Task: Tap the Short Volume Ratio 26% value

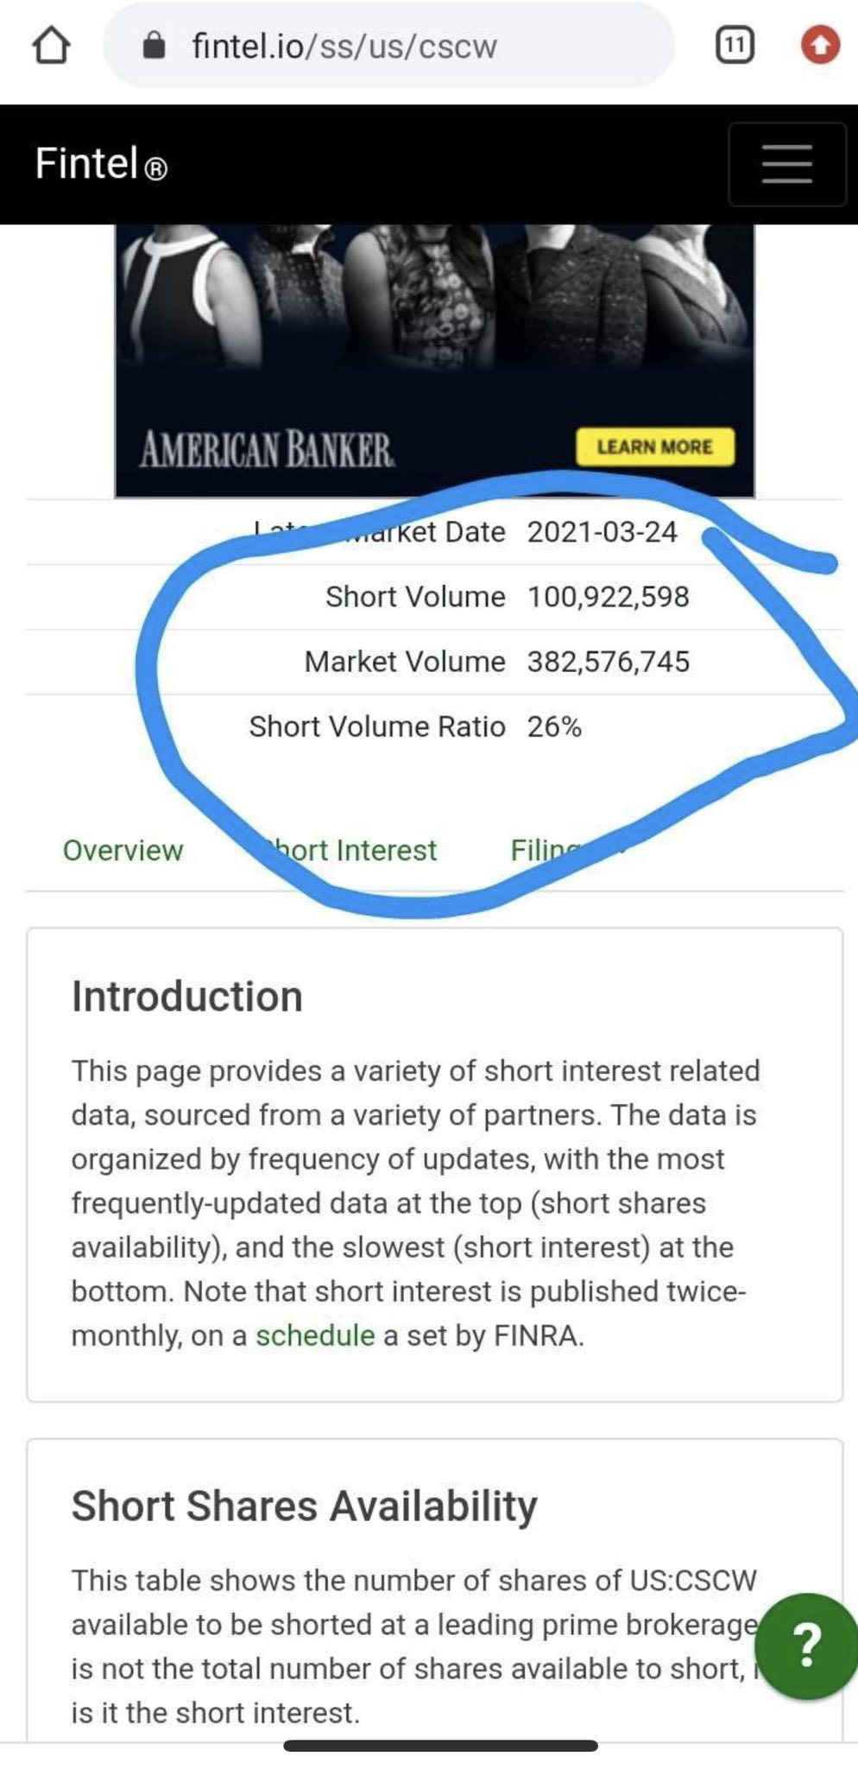Action: tap(554, 726)
